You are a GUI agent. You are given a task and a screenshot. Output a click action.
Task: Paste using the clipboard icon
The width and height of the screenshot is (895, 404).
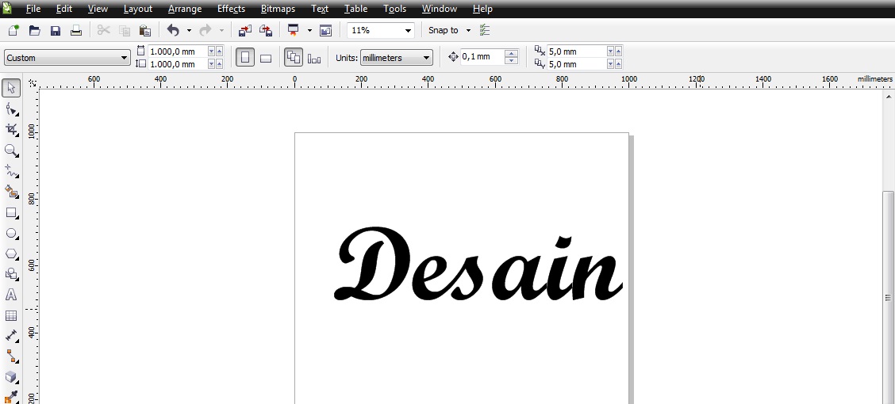(145, 30)
